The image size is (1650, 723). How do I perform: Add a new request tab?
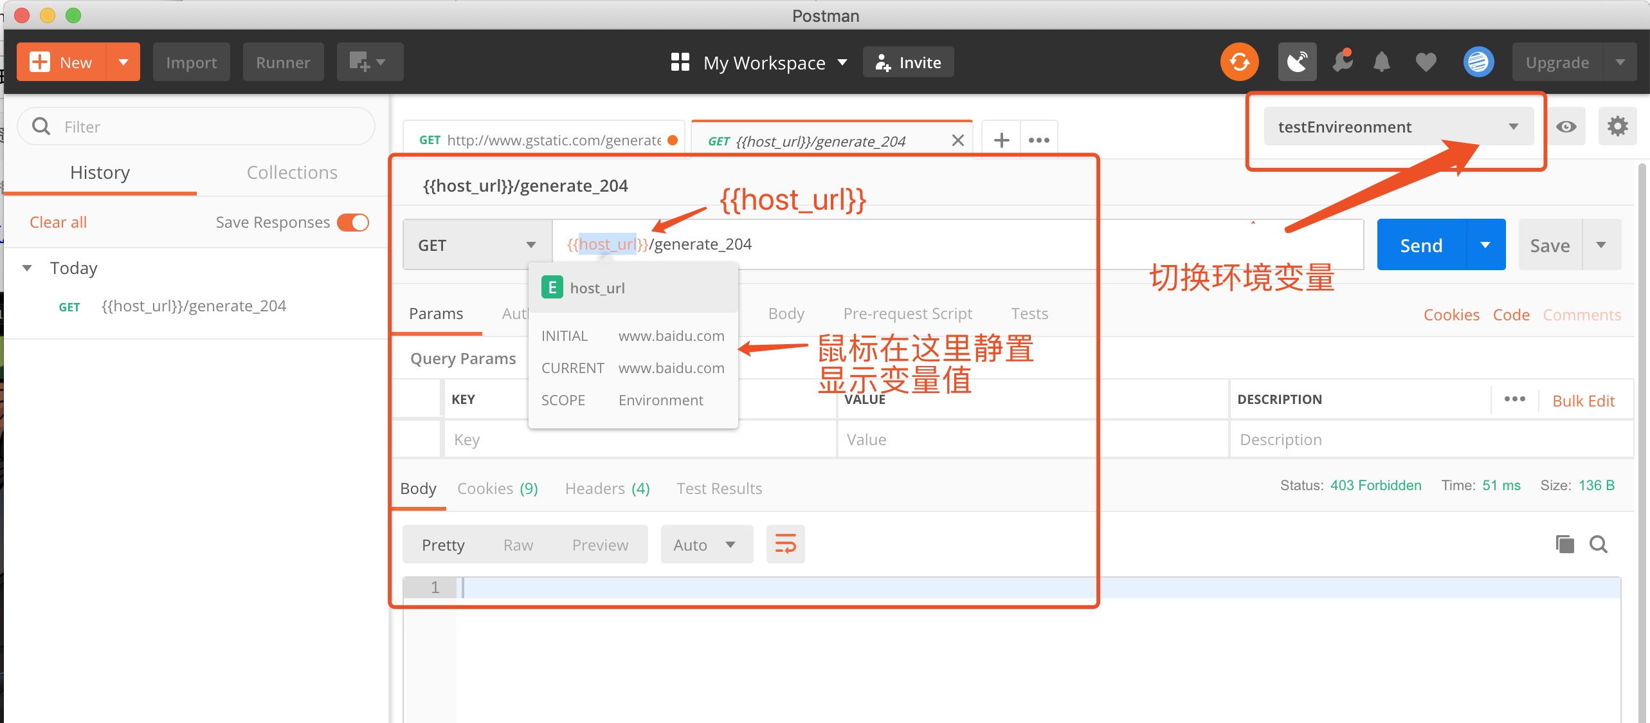pyautogui.click(x=1001, y=140)
